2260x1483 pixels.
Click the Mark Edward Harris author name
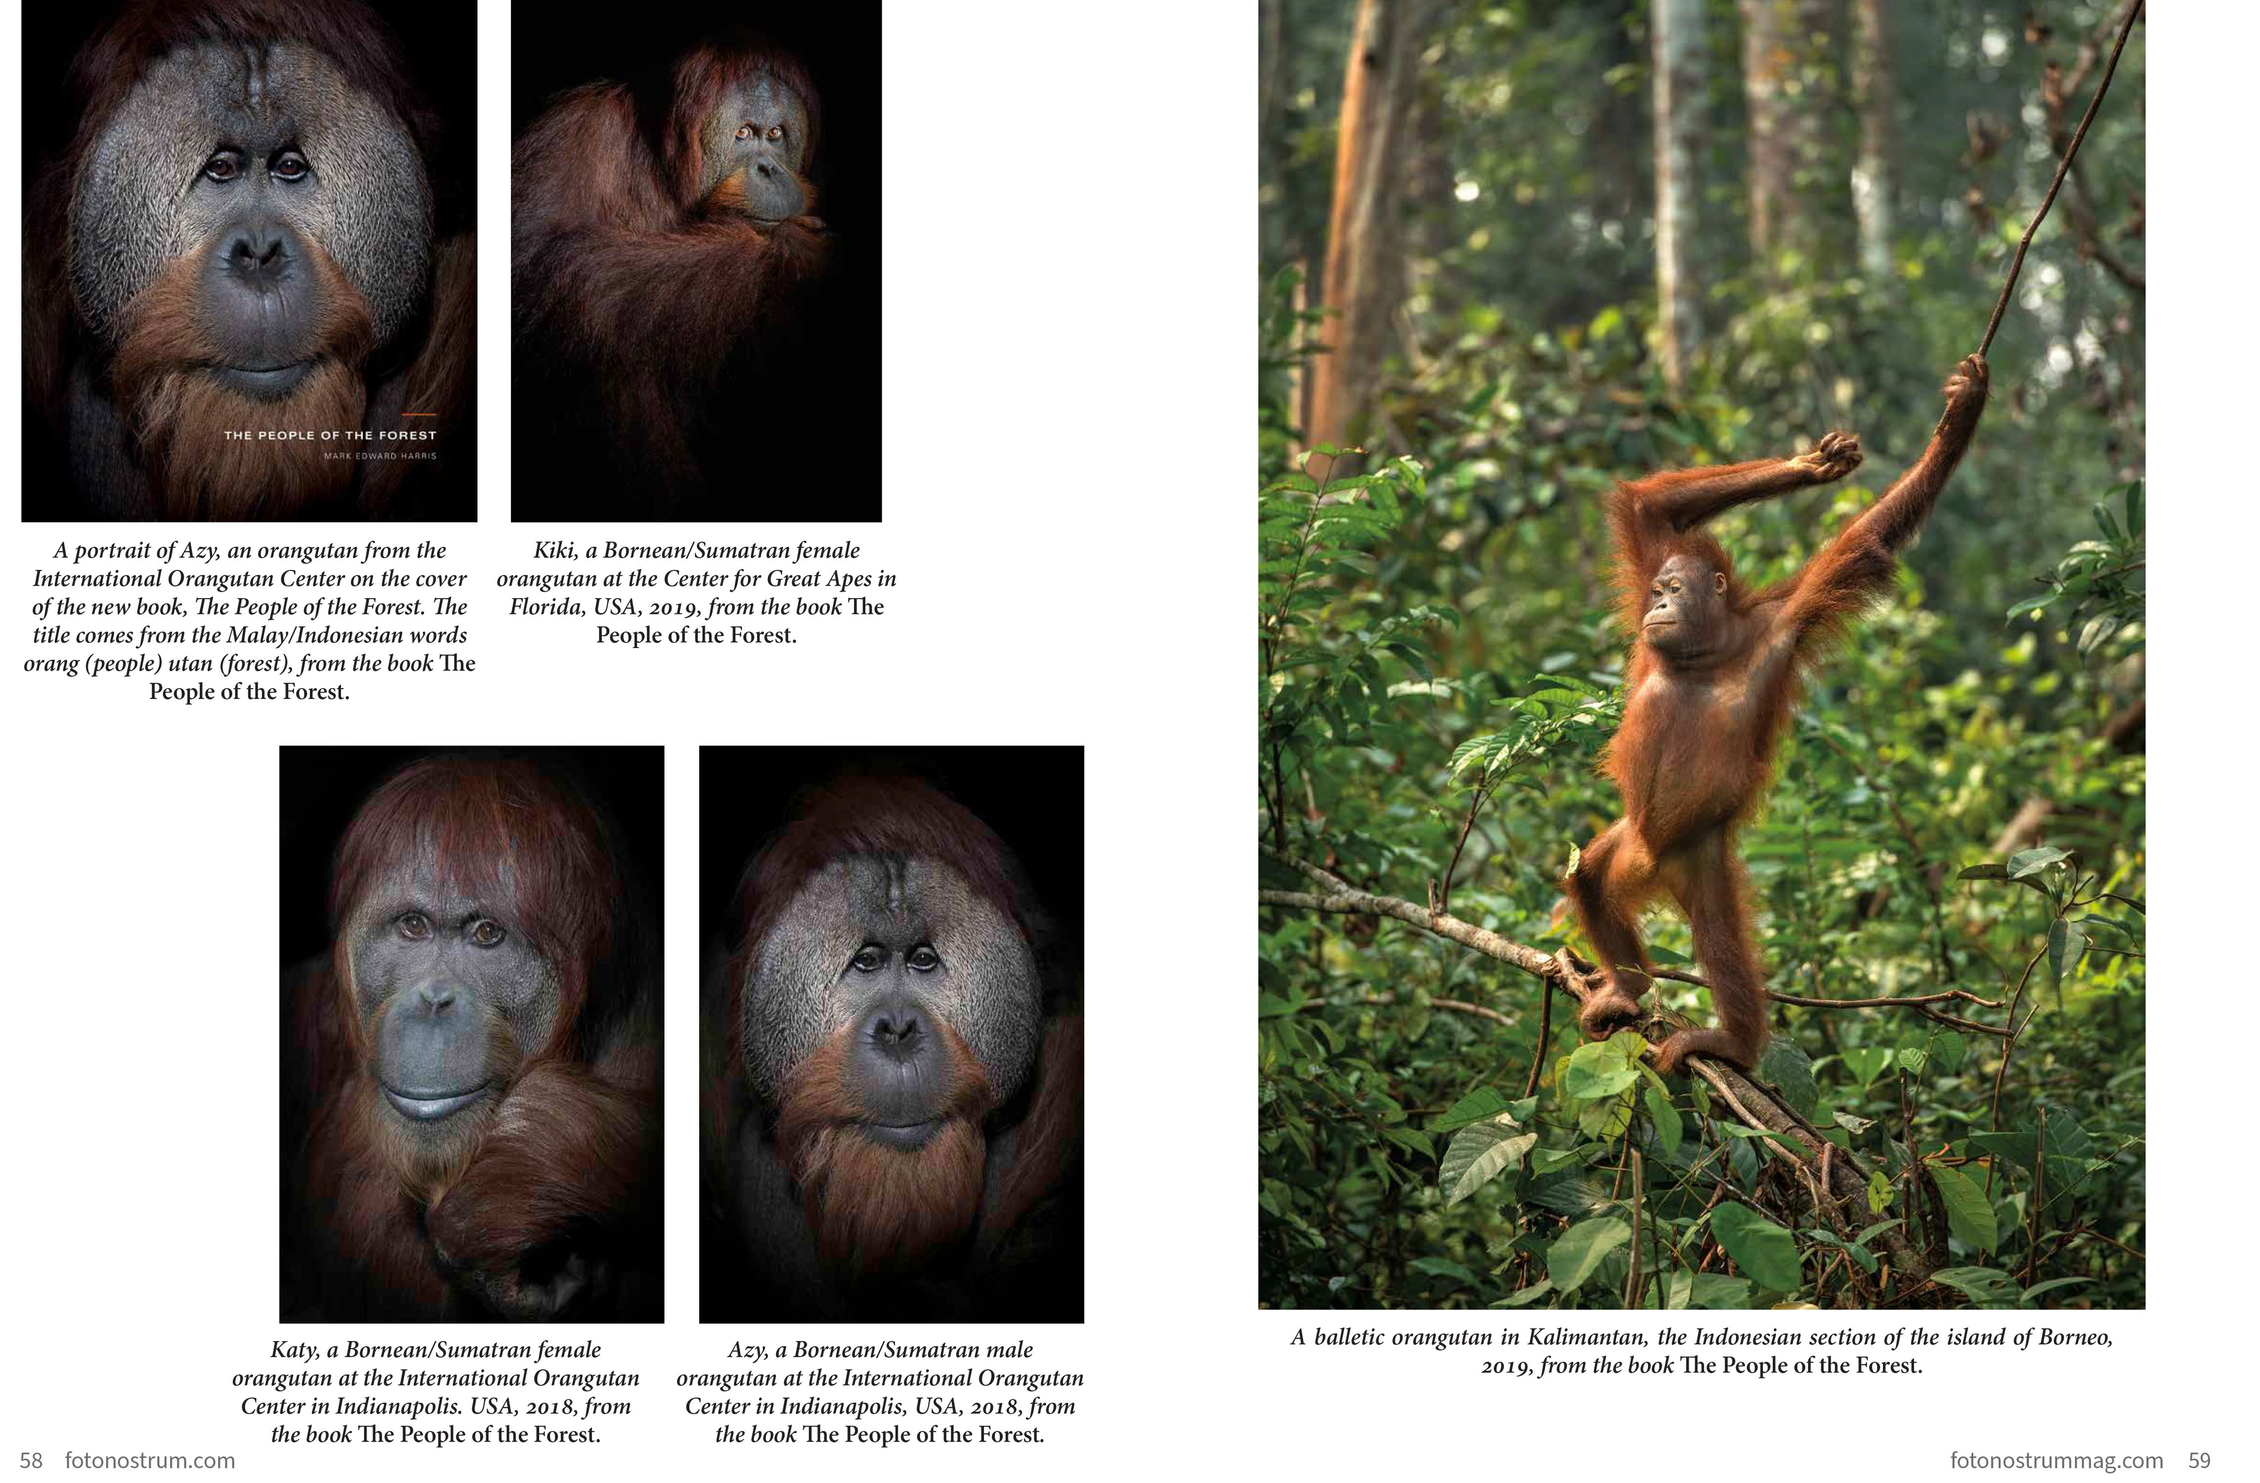[x=380, y=456]
